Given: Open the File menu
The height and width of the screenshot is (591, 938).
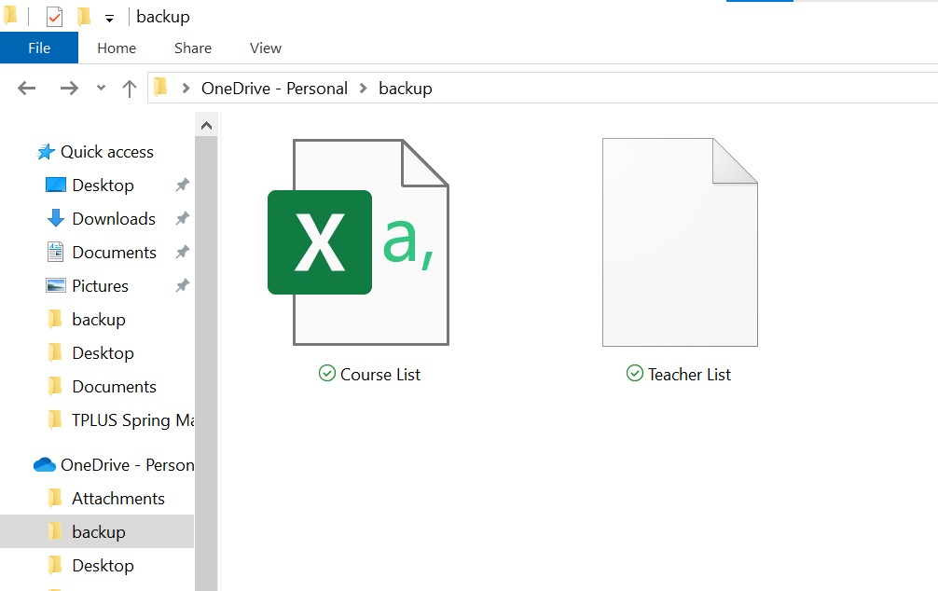Looking at the screenshot, I should click(39, 48).
